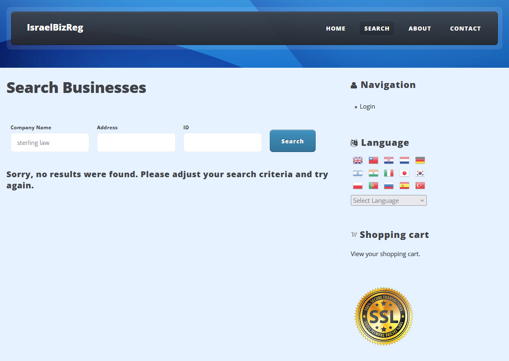Open the SEARCH menu item
This screenshot has width=509, height=361.
point(377,28)
